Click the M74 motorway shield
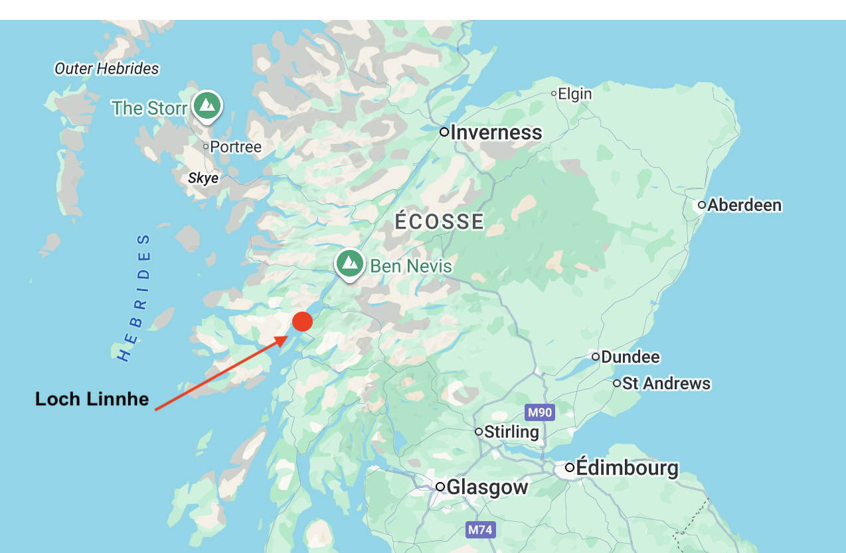The height and width of the screenshot is (553, 846). click(480, 530)
